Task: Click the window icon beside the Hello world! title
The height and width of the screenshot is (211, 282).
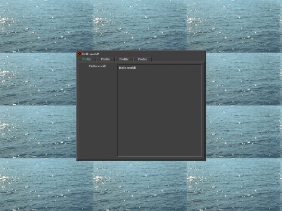Action: click(79, 54)
